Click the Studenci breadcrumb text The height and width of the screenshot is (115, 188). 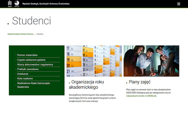(x=40, y=34)
